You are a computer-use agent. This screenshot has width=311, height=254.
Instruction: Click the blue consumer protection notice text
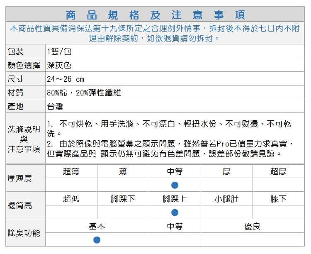pyautogui.click(x=155, y=34)
